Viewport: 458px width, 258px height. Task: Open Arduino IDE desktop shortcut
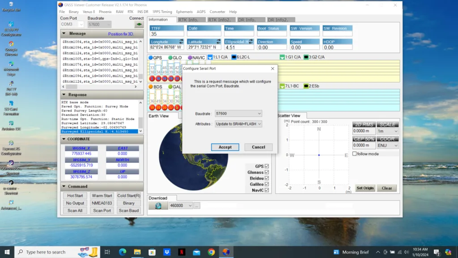coord(11,126)
